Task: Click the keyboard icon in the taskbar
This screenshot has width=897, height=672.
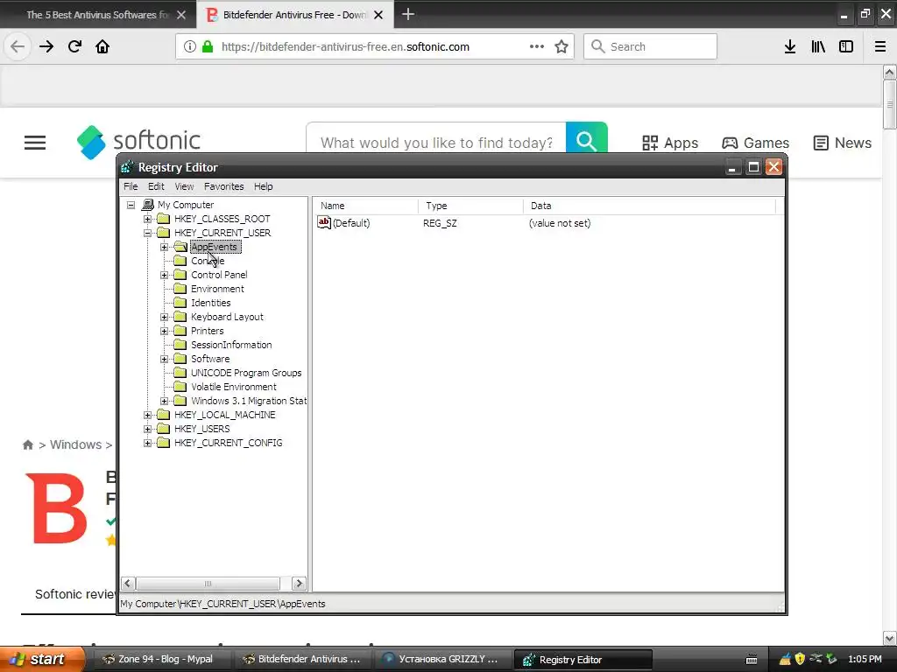Action: coord(752,660)
